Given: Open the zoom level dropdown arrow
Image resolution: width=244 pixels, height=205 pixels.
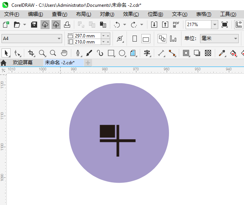Looking at the screenshot, I should [215, 25].
